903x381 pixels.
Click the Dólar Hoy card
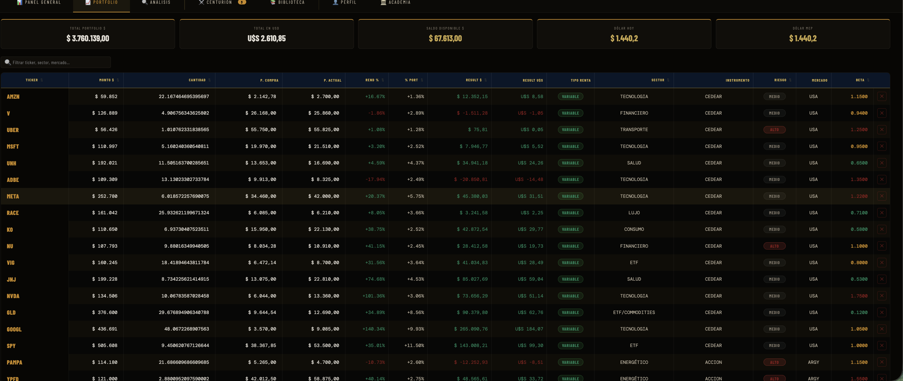click(x=624, y=34)
